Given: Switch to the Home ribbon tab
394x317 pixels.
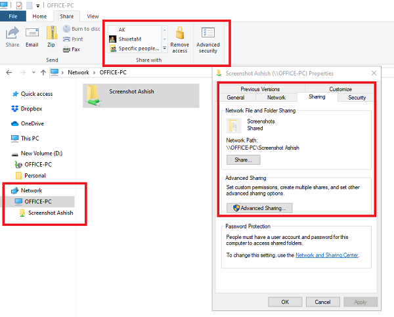Looking at the screenshot, I should pos(39,16).
